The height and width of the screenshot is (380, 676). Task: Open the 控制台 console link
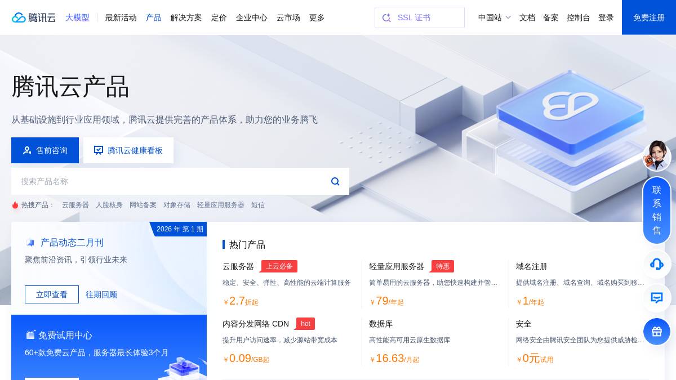[579, 17]
